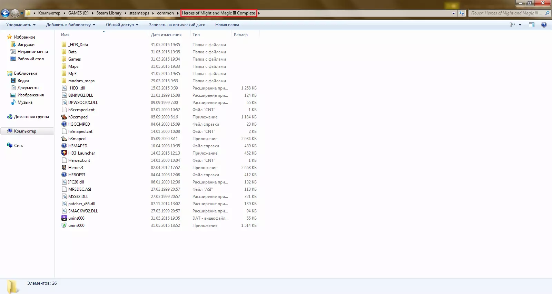Click Записать на оптический диск
Image resolution: width=552 pixels, height=294 pixels.
point(177,25)
